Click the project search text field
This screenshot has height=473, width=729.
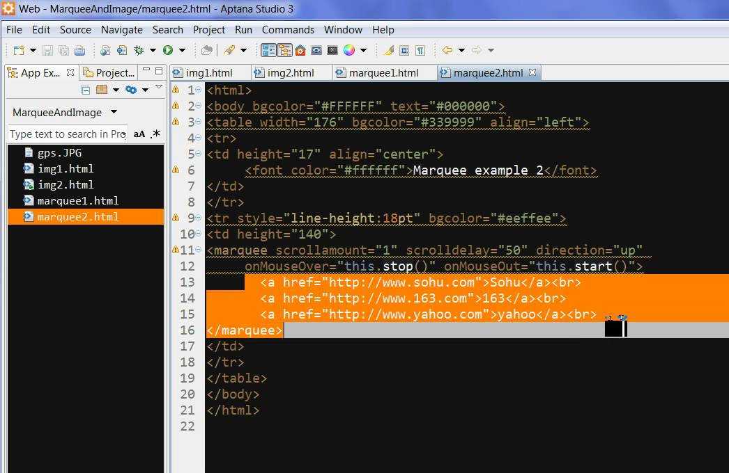(x=68, y=134)
